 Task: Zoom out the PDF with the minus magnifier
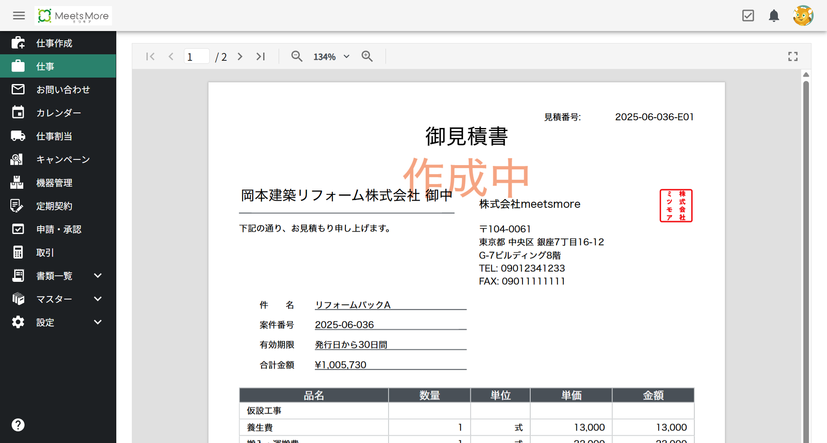tap(296, 56)
